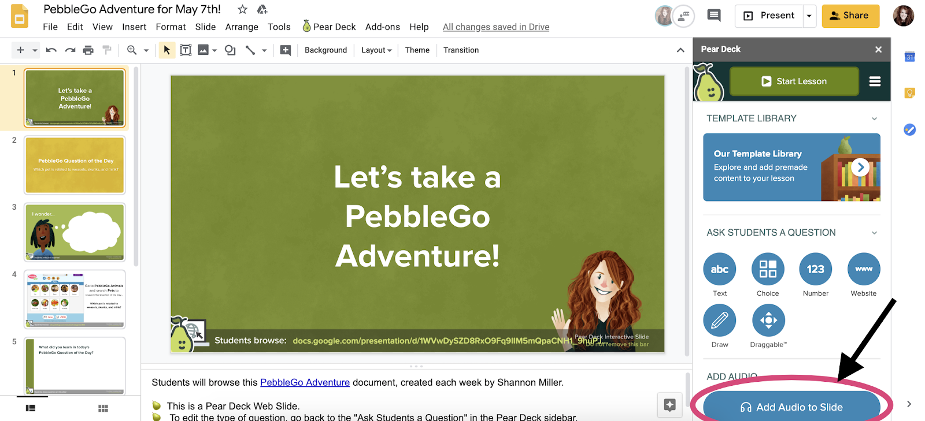Collapse Ask Students a Question section
Screen dimensions: 925x421
click(x=874, y=233)
